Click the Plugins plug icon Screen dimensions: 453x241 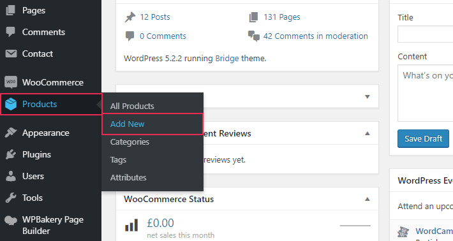point(11,154)
